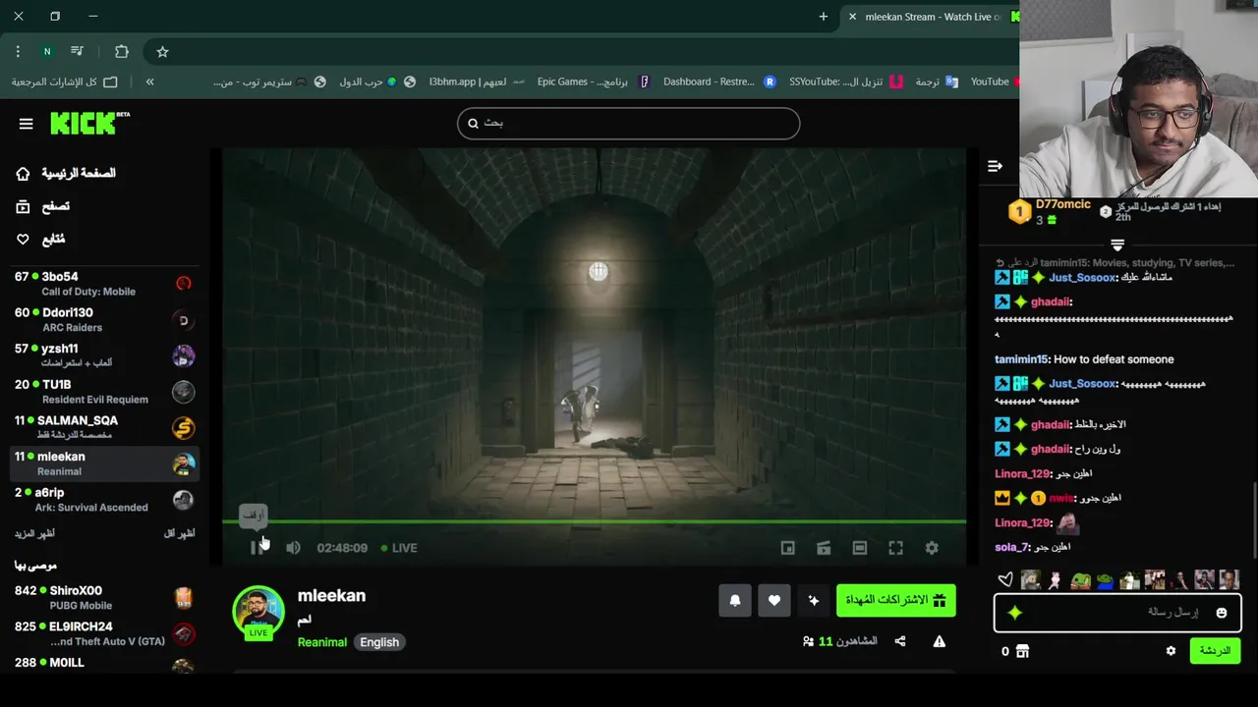Image resolution: width=1258 pixels, height=707 pixels.
Task: Share the stream
Action: tap(900, 641)
